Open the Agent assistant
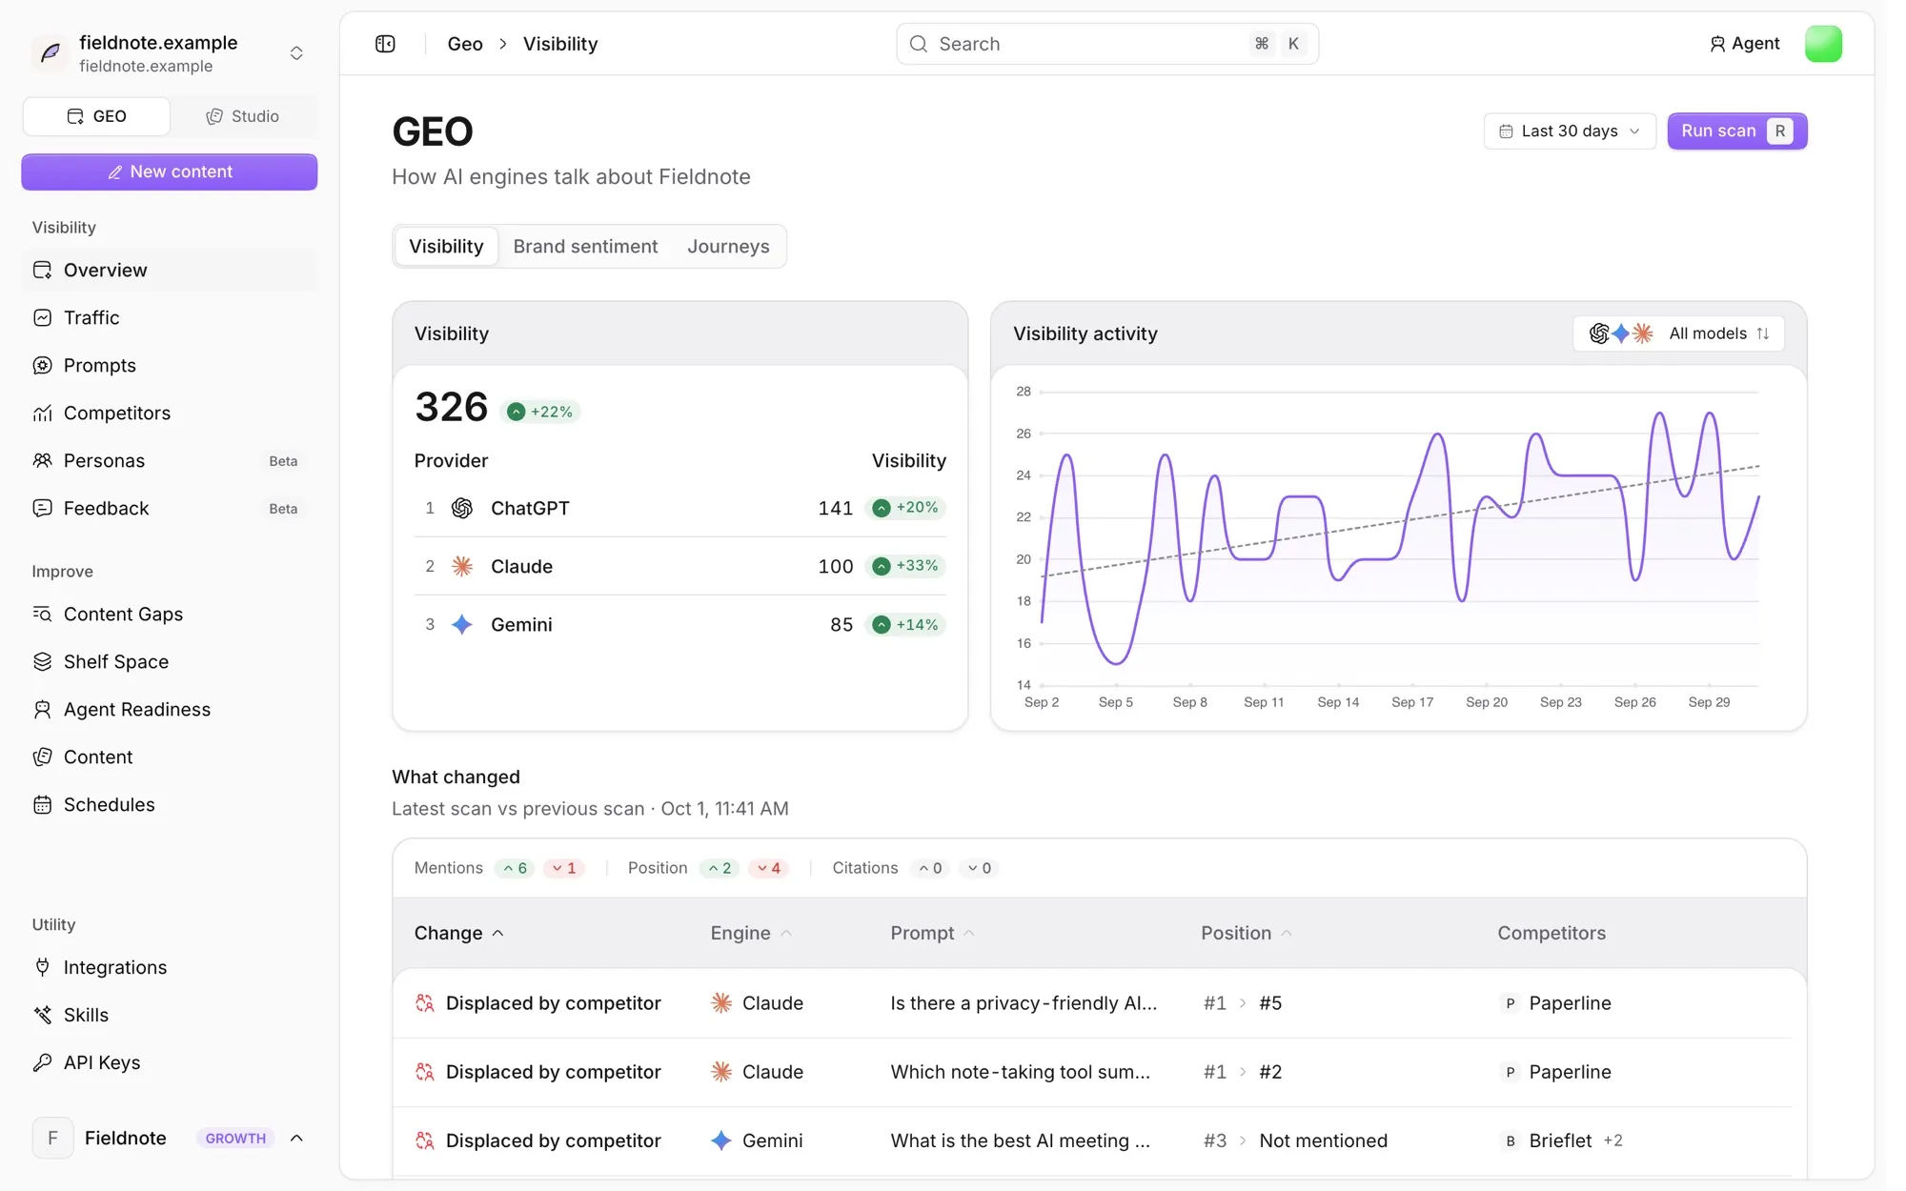Viewport: 1906px width, 1191px height. pos(1744,44)
